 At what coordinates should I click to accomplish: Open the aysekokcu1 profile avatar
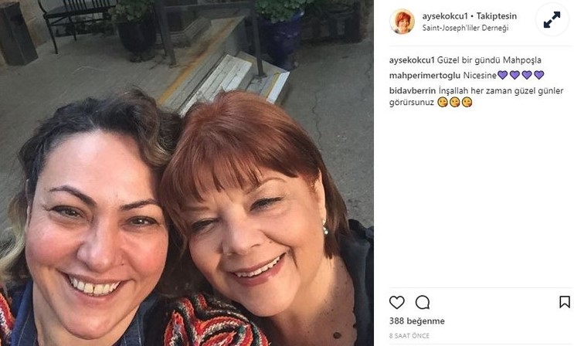coord(402,22)
